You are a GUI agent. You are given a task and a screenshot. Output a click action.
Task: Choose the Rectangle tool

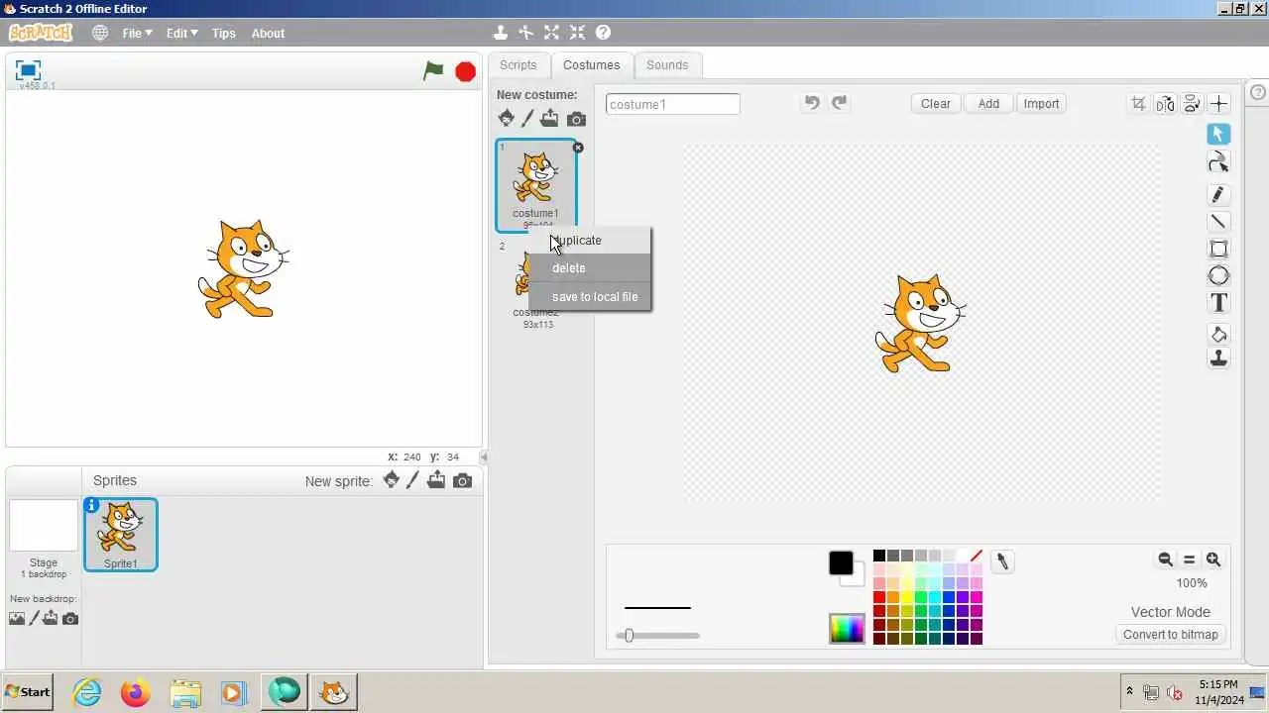[x=1218, y=249]
